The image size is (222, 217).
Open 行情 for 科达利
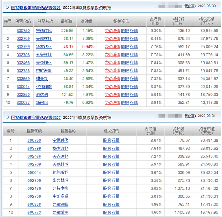pyautogui.click(x=134, y=95)
